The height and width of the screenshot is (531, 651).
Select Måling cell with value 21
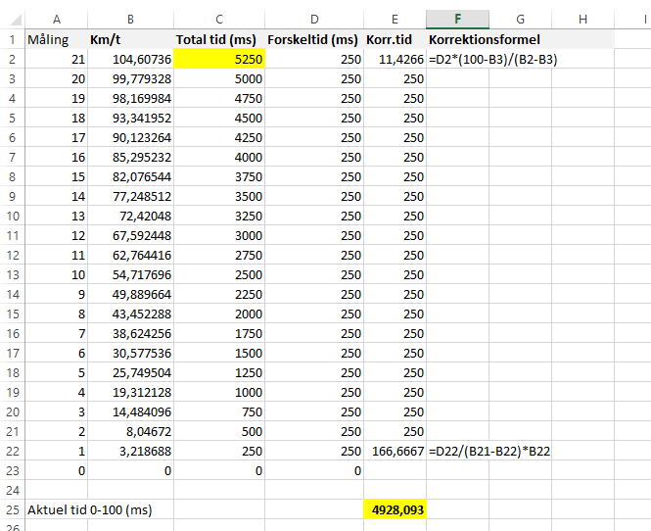tap(57, 59)
